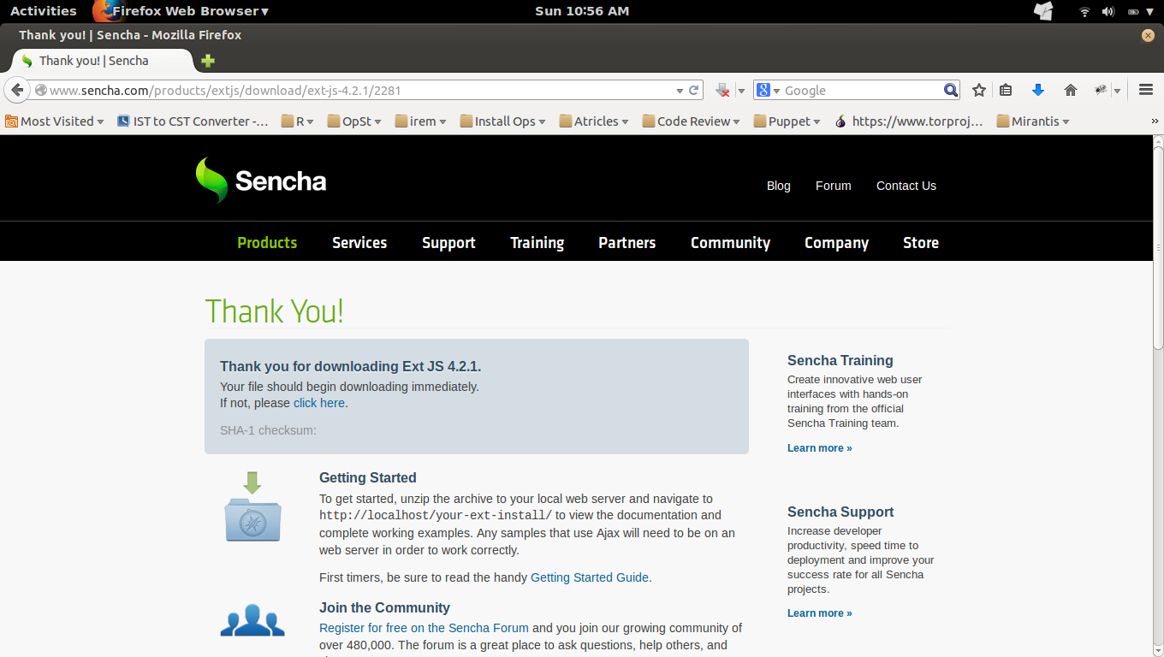Click the site identity globe icon
This screenshot has width=1164, height=657.
point(40,90)
